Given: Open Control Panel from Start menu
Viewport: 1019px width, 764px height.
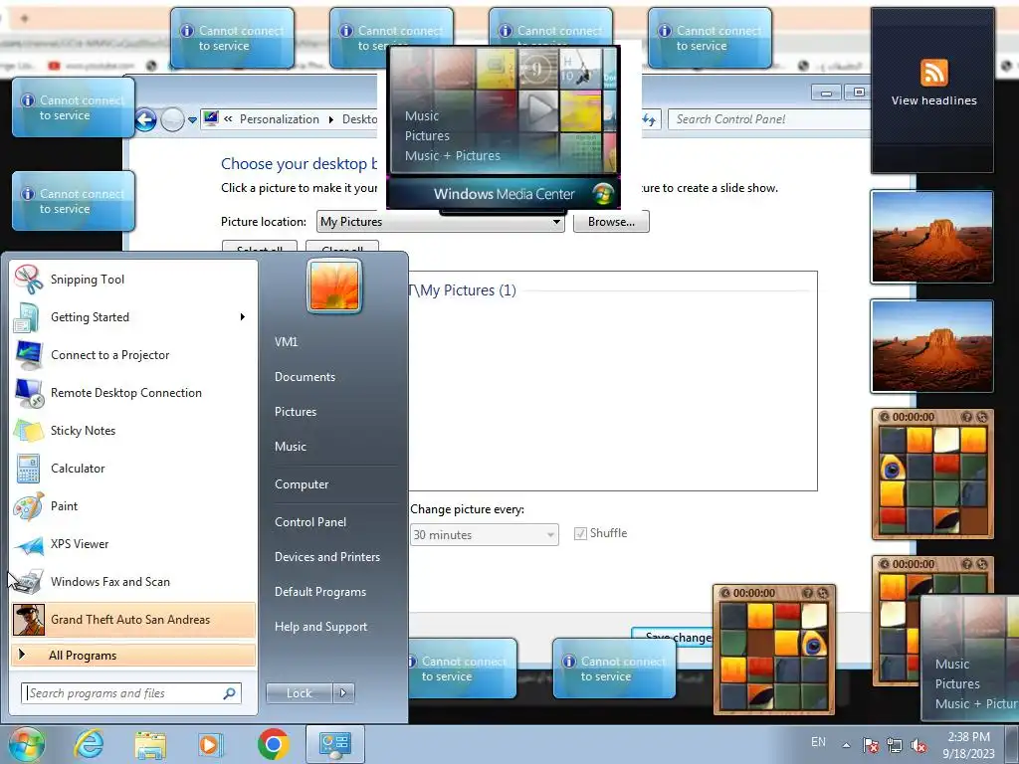Looking at the screenshot, I should (310, 522).
